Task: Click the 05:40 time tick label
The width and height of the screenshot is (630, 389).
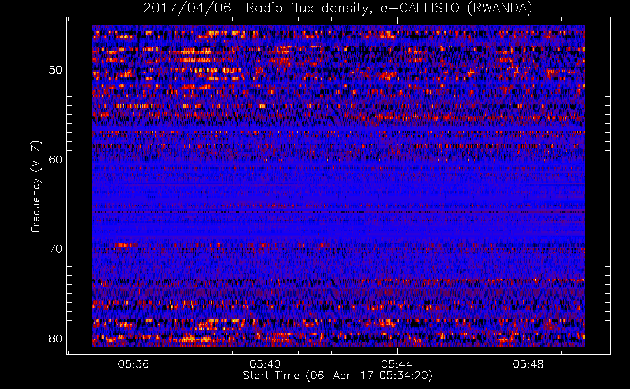Action: [x=265, y=364]
